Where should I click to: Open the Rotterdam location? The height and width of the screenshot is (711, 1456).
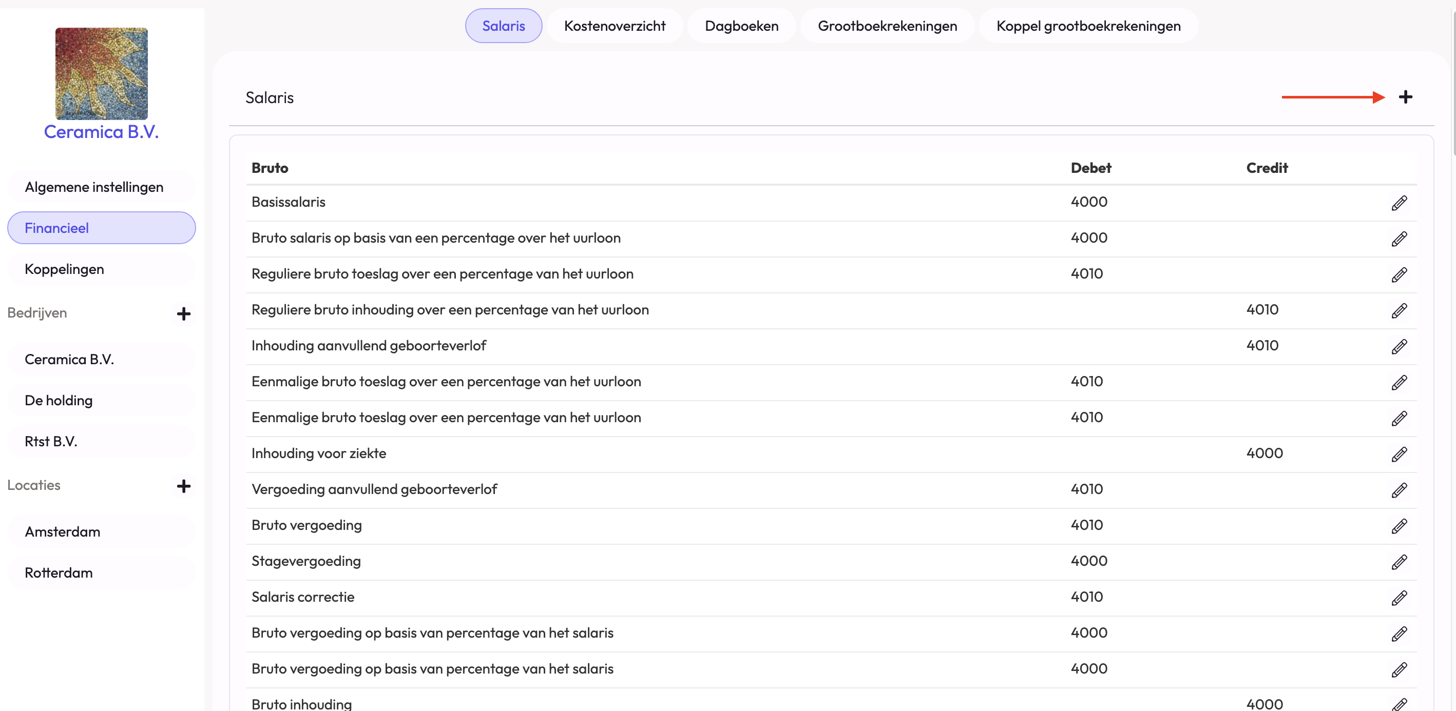(x=59, y=572)
